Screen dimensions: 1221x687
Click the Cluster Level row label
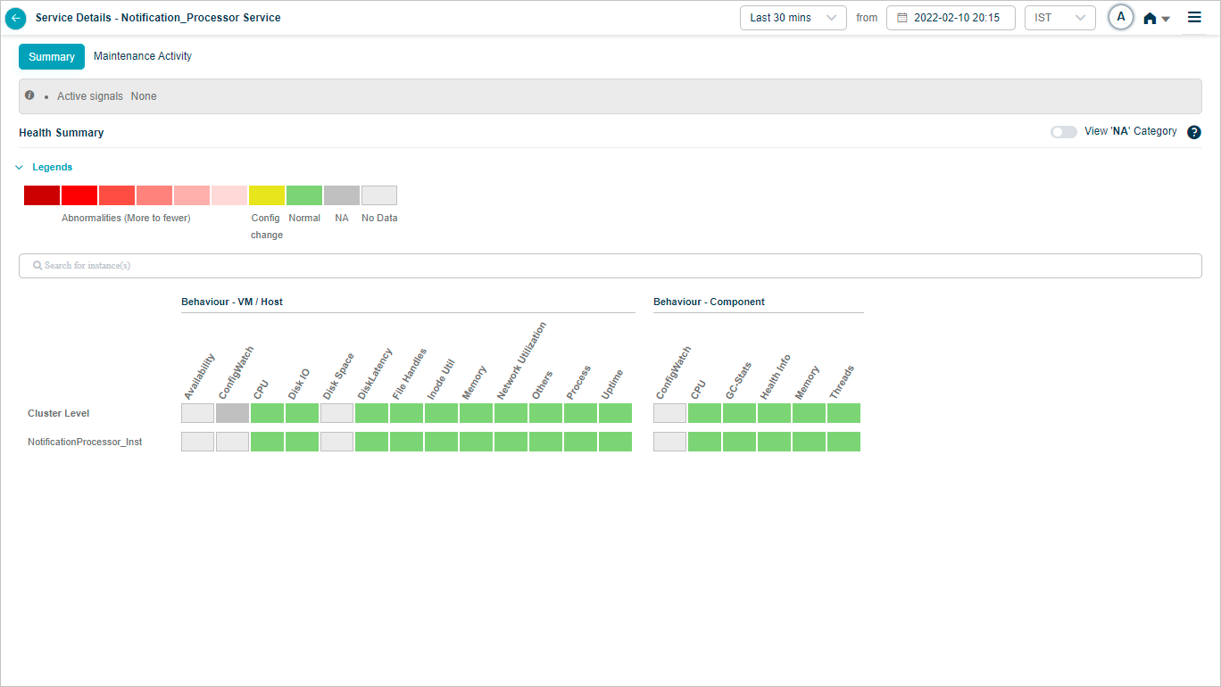(59, 413)
